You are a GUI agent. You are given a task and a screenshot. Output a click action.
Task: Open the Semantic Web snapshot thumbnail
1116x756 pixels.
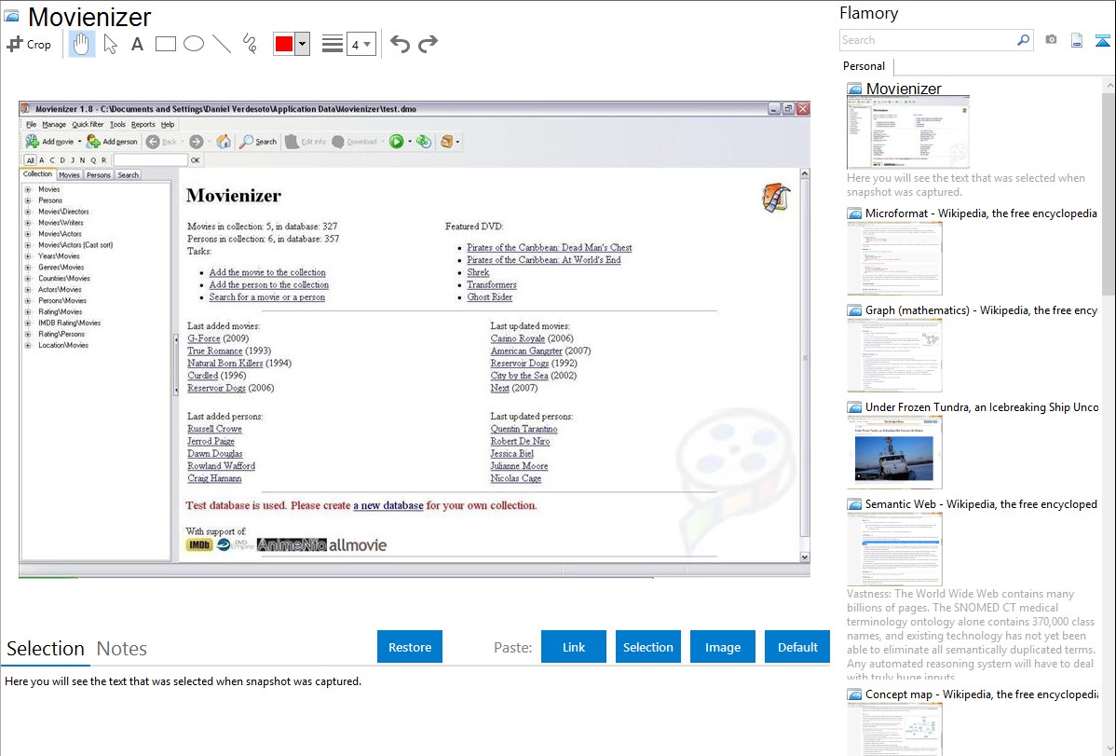click(x=894, y=549)
